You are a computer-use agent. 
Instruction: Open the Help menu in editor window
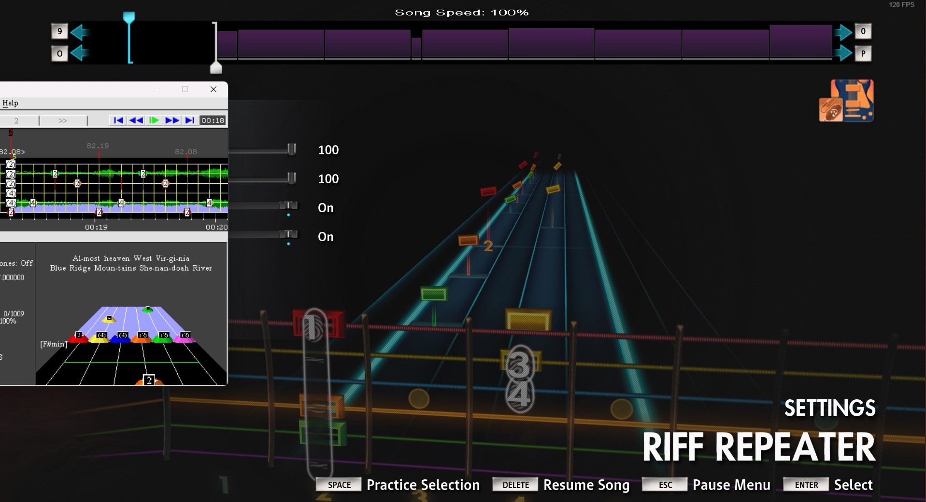coord(10,103)
